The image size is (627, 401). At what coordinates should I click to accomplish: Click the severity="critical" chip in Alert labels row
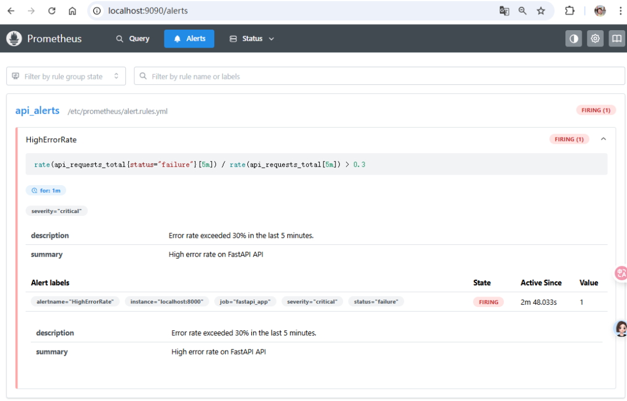click(x=312, y=301)
